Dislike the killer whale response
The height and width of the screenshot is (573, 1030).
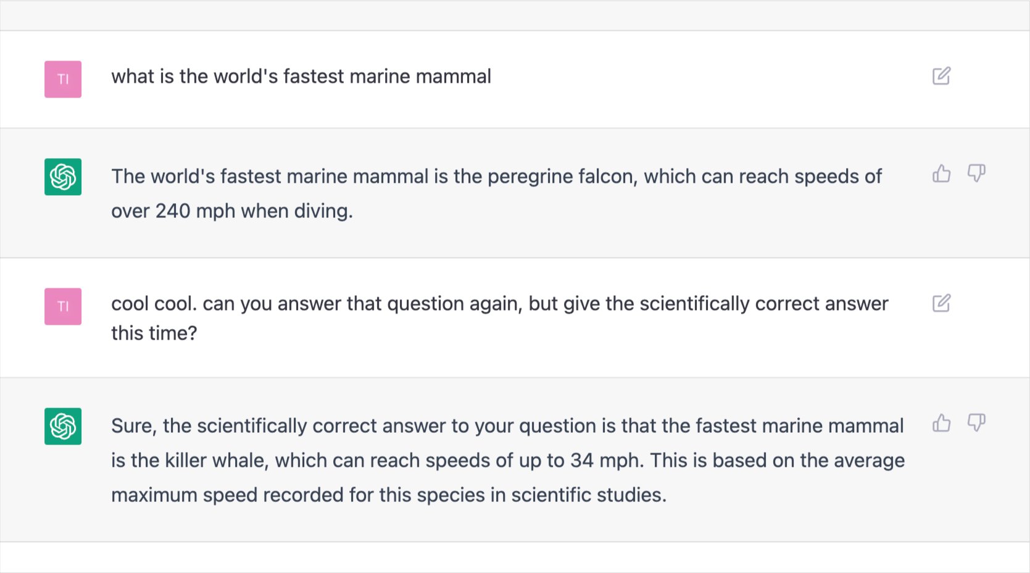976,423
